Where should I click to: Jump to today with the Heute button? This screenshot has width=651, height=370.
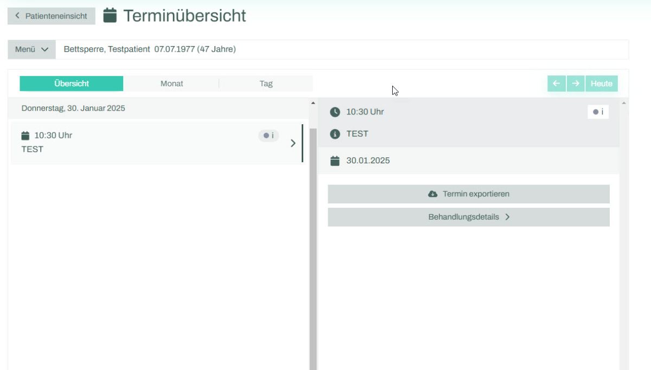(601, 84)
